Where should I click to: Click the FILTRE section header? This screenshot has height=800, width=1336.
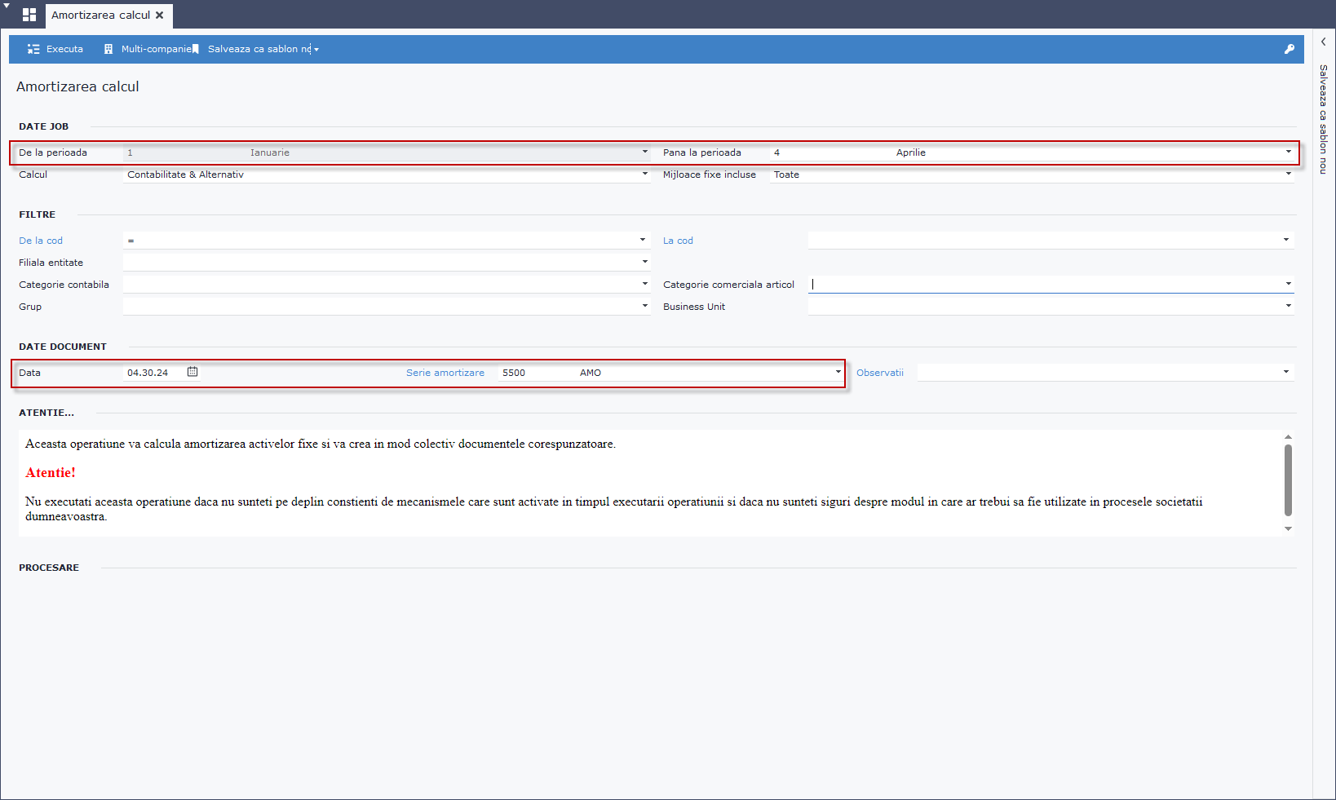click(38, 214)
